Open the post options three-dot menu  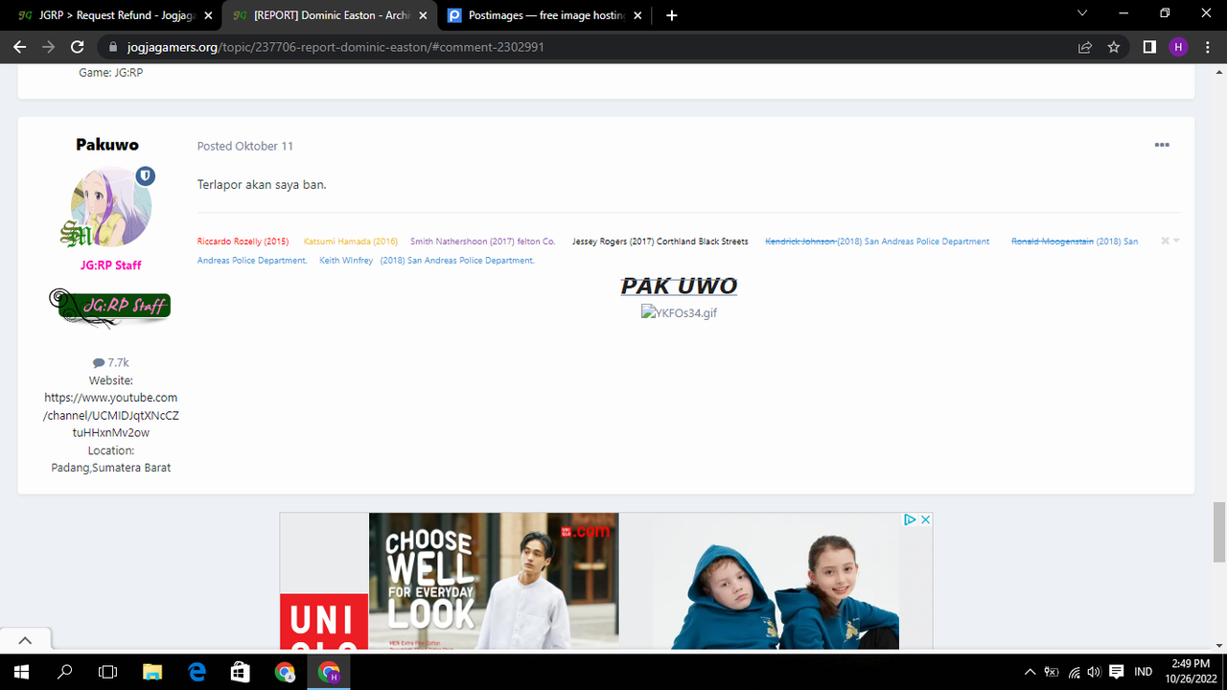[x=1162, y=145]
